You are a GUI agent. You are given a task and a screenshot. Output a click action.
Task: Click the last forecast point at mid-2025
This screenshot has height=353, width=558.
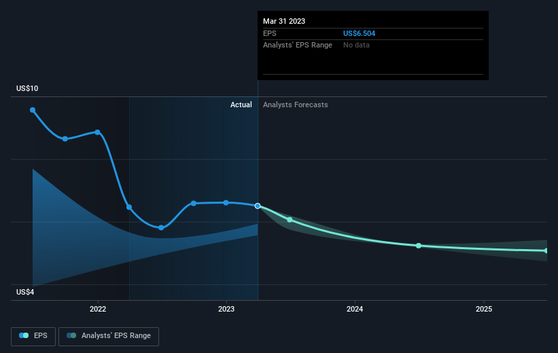coord(546,250)
